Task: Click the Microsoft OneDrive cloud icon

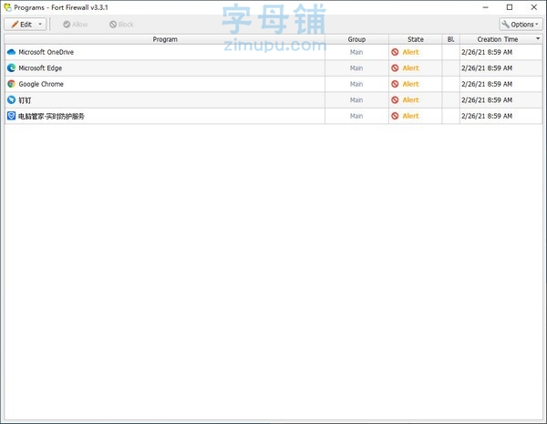Action: click(x=11, y=52)
